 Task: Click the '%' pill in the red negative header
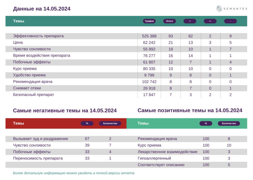(x=87, y=123)
